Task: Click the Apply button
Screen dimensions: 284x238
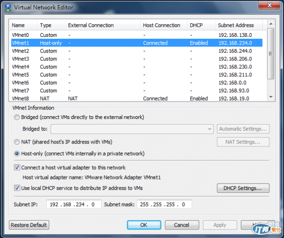Action: pos(220,225)
